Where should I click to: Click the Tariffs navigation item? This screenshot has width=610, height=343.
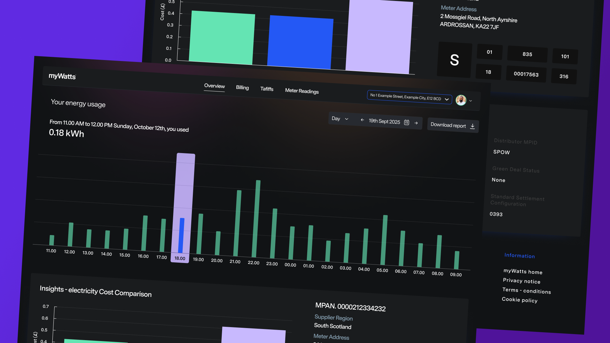click(x=267, y=89)
